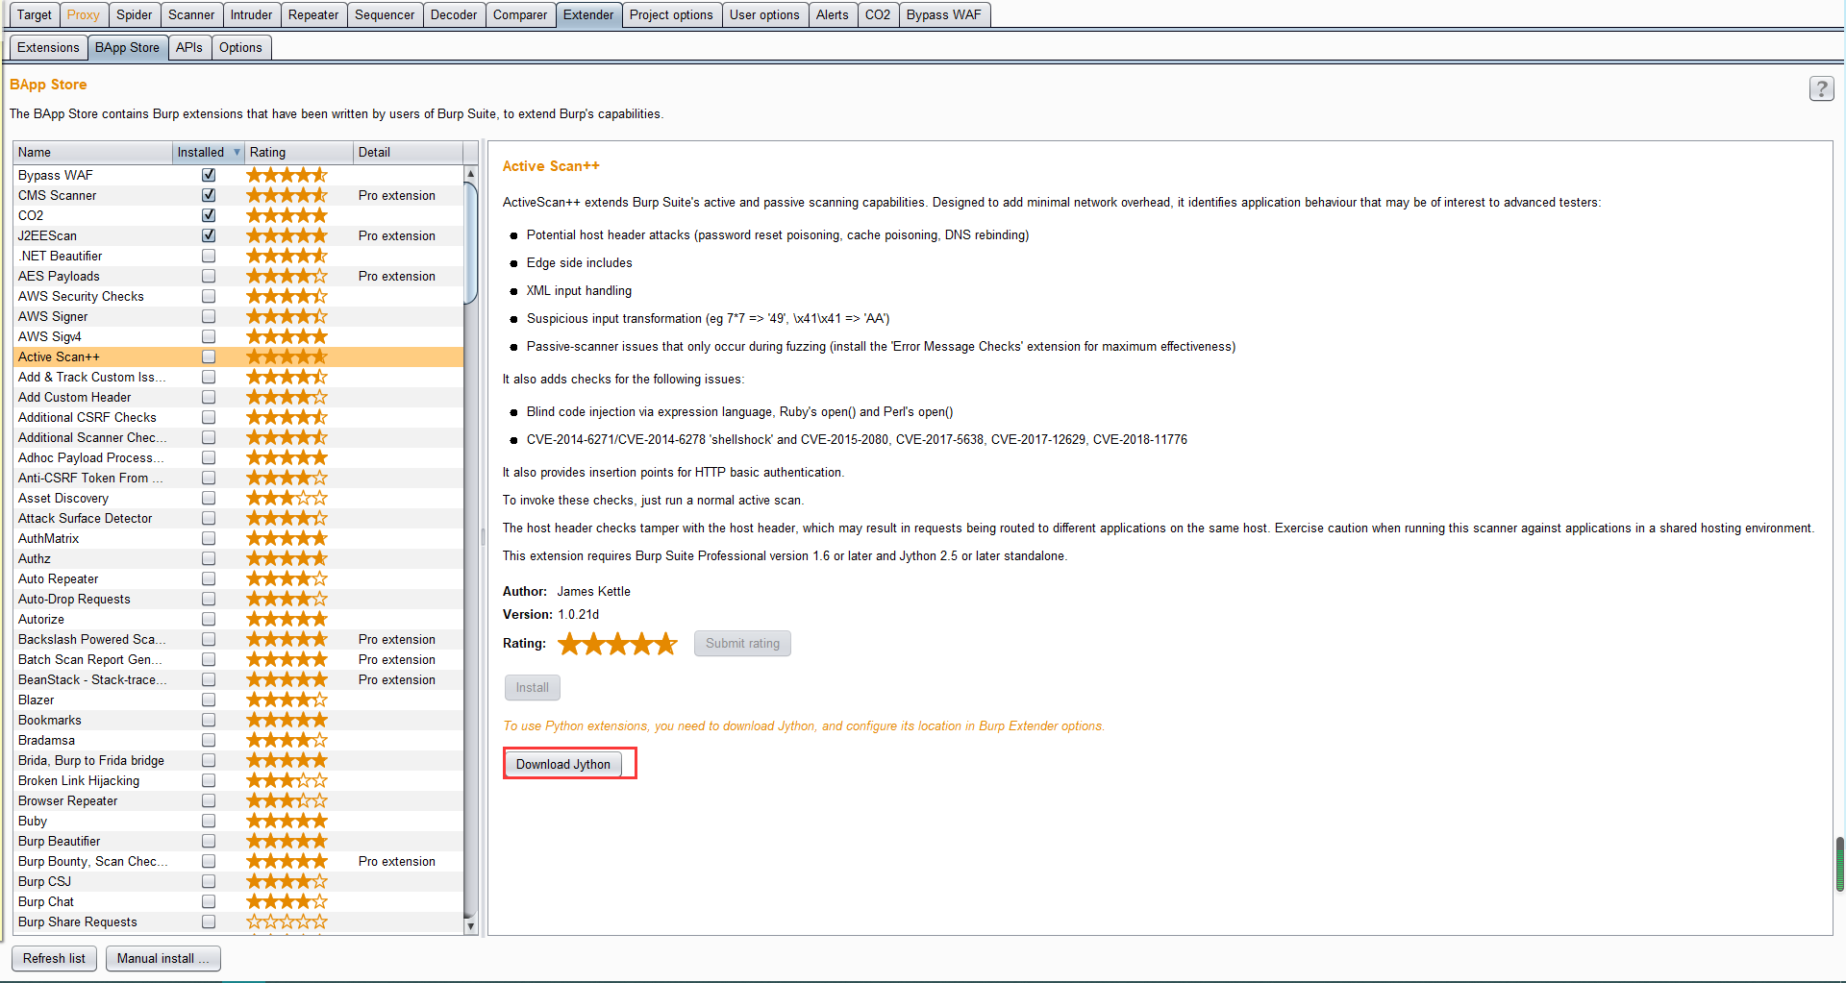Check the Burp Chat installed checkbox
This screenshot has width=1846, height=983.
click(x=209, y=901)
